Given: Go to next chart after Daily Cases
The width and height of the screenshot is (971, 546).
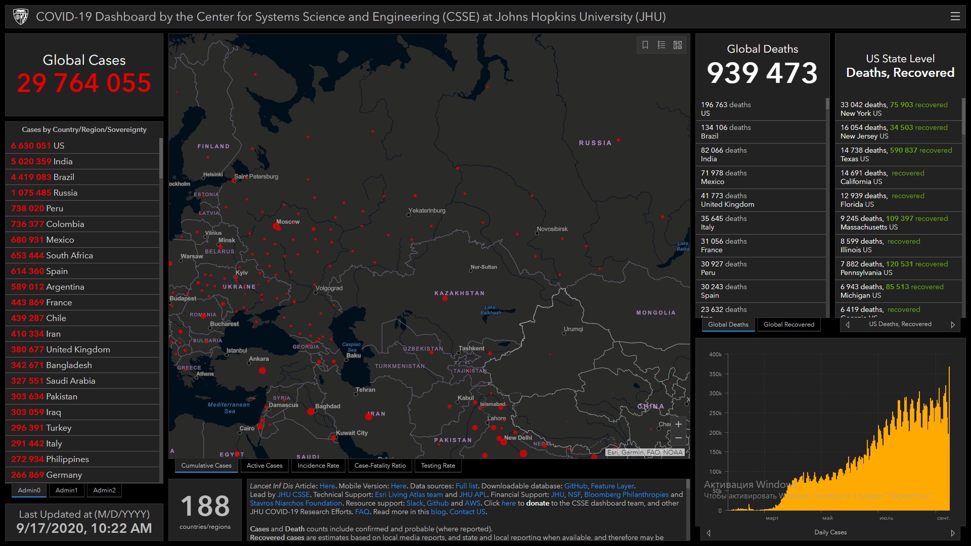Looking at the screenshot, I should point(953,533).
